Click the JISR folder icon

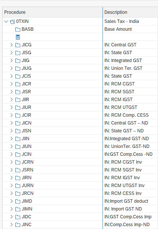[18, 92]
